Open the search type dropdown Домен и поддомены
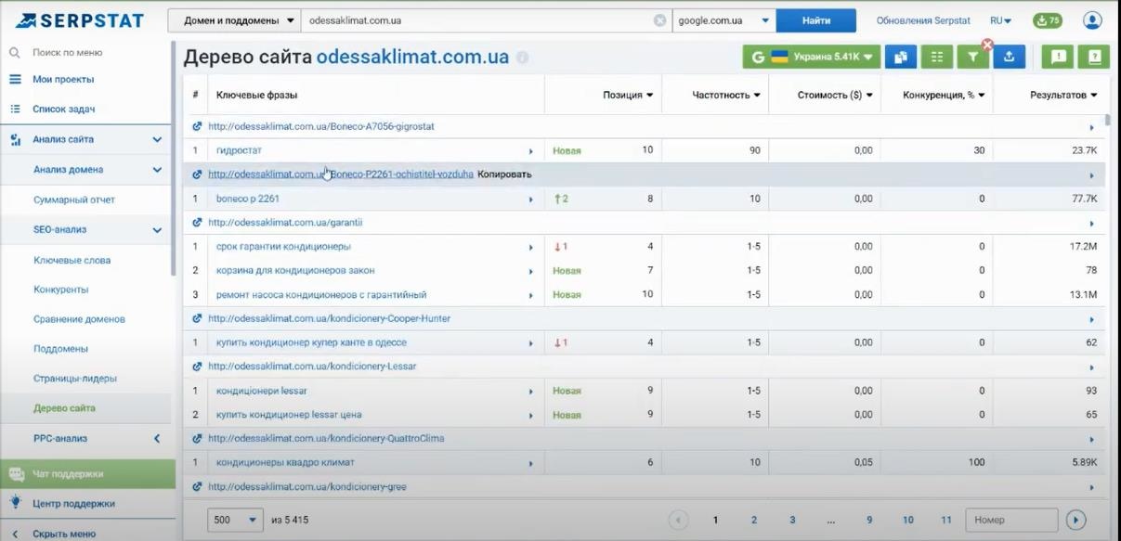The height and width of the screenshot is (541, 1121). point(234,20)
